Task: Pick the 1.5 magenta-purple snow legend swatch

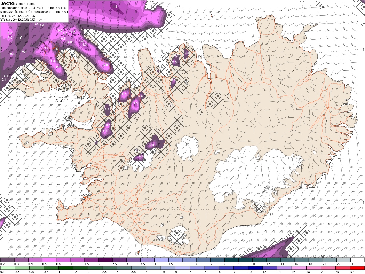Action: click(x=91, y=260)
